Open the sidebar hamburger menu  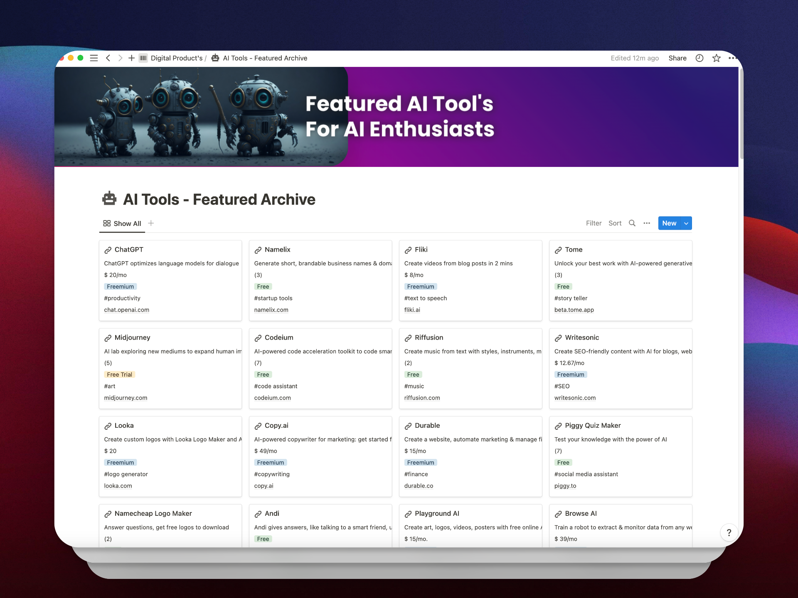click(x=94, y=58)
